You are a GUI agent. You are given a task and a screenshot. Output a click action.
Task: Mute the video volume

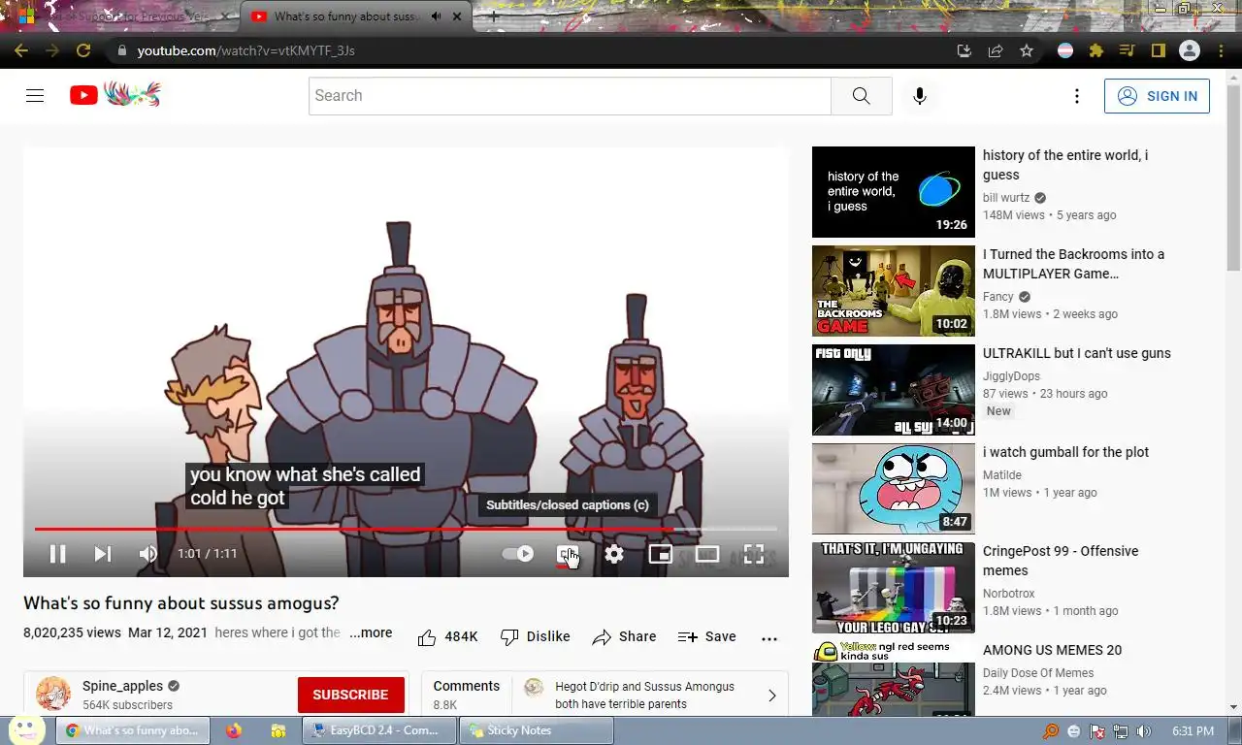[x=147, y=554]
